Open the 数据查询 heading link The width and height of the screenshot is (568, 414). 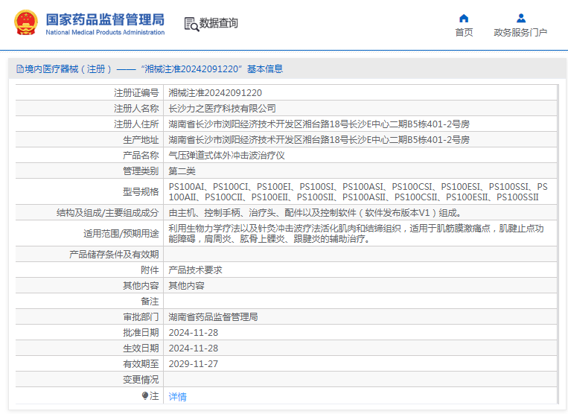[x=218, y=23]
